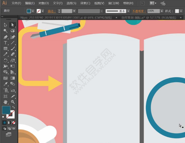This screenshot has height=143, width=185.
Task: Select the Free Transform tool
Action: click(x=12, y=66)
